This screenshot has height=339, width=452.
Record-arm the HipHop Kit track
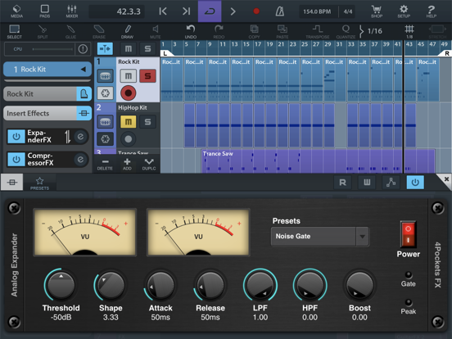coord(129,139)
